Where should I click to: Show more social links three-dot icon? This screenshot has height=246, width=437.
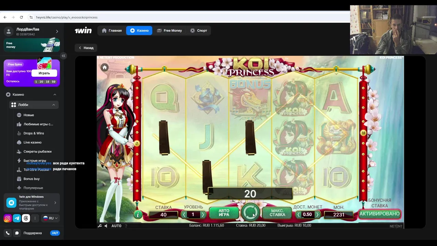[x=35, y=218]
